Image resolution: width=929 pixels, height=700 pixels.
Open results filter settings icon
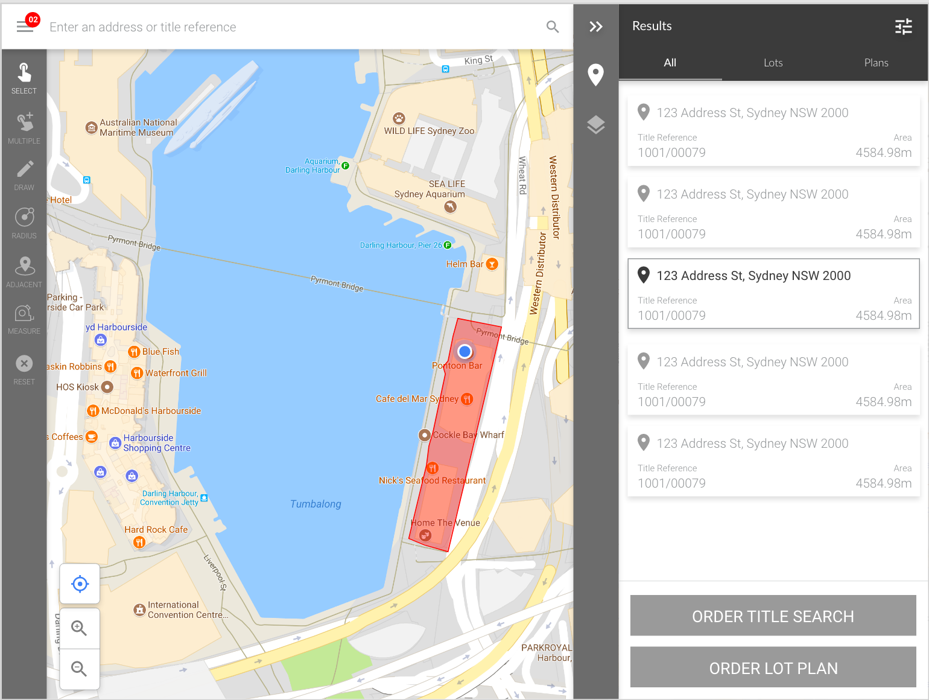903,27
